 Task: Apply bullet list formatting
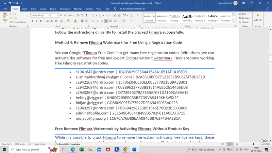pyautogui.click(x=93, y=15)
